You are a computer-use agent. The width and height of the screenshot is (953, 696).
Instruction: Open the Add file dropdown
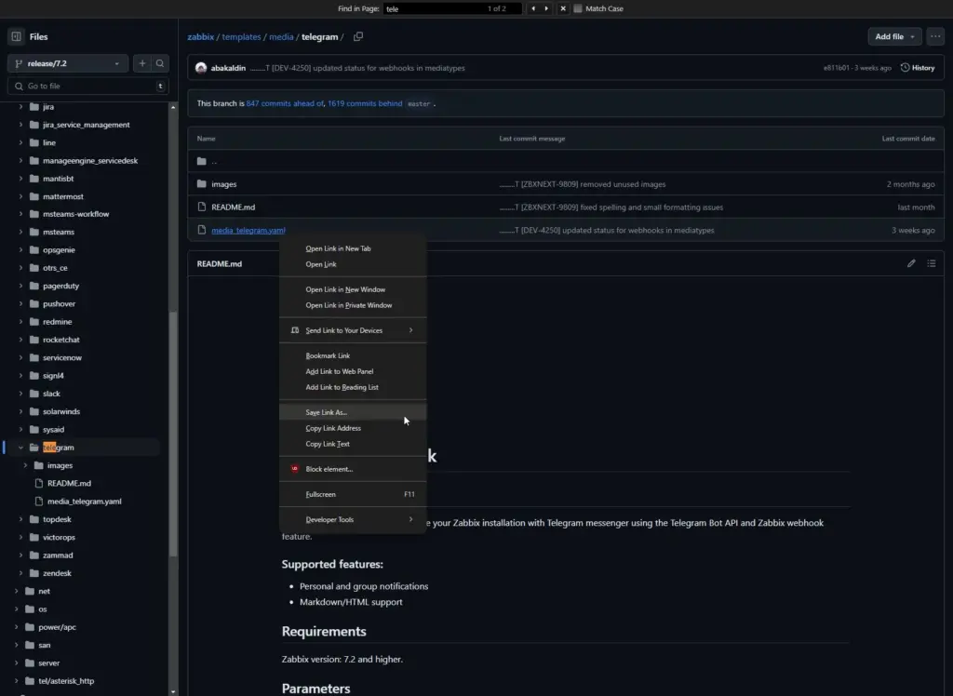coord(894,36)
